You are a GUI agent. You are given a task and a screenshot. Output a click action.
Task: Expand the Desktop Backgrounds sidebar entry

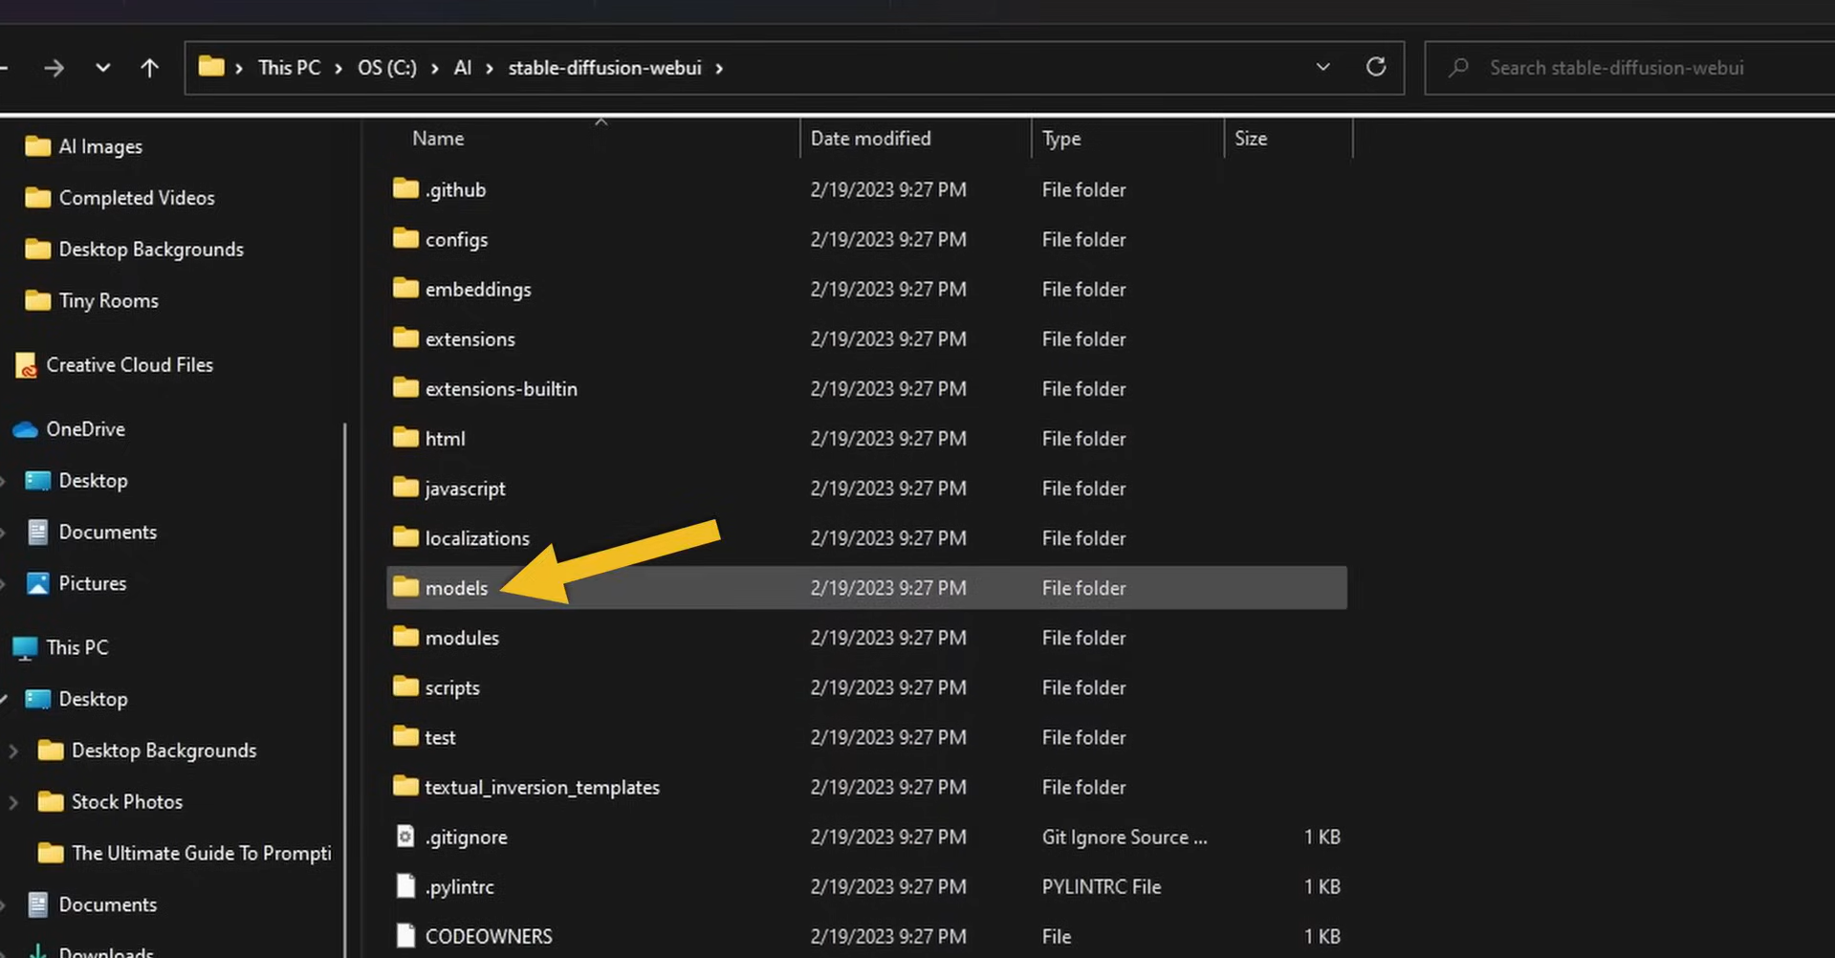(x=11, y=750)
